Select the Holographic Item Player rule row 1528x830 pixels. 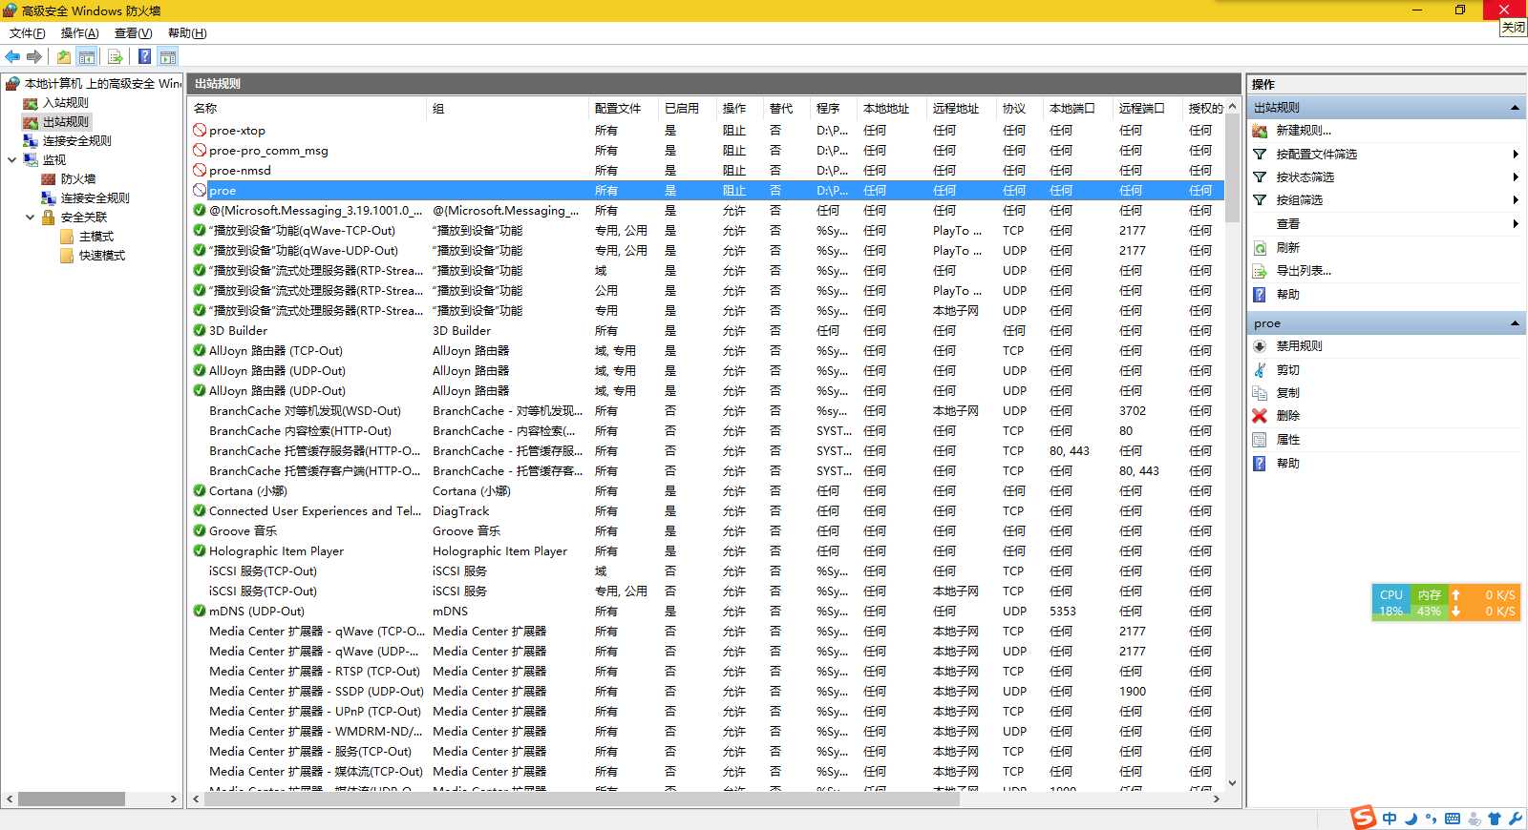(707, 551)
